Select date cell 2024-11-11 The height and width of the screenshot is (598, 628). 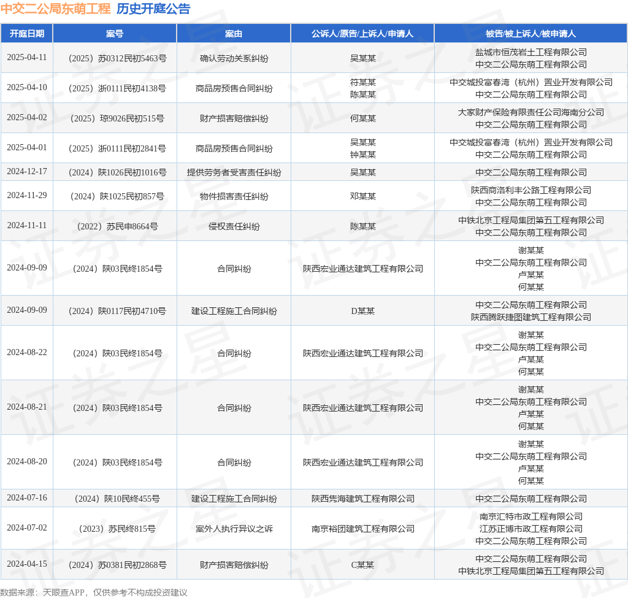[27, 226]
